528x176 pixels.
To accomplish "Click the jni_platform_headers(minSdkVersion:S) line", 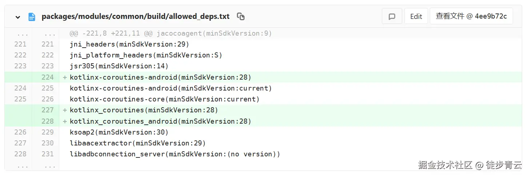I will point(146,55).
